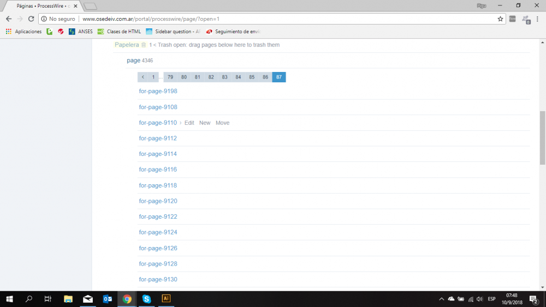Click New action for for-page-9110

[x=205, y=123]
